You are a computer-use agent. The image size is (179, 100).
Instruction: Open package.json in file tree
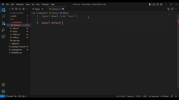tap(17, 50)
